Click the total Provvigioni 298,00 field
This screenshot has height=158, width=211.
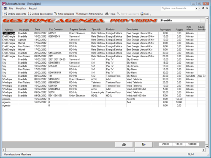165,144
